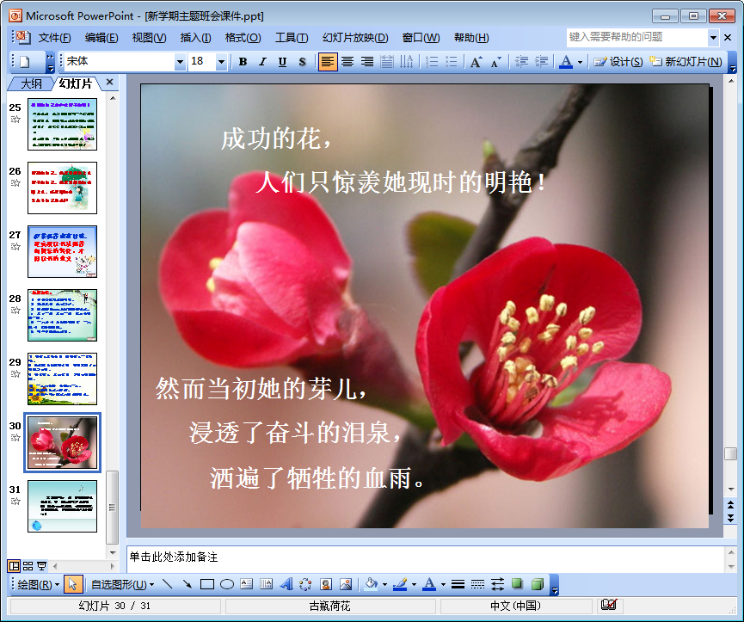Select the Oval drawing tool
744x622 pixels.
(227, 584)
